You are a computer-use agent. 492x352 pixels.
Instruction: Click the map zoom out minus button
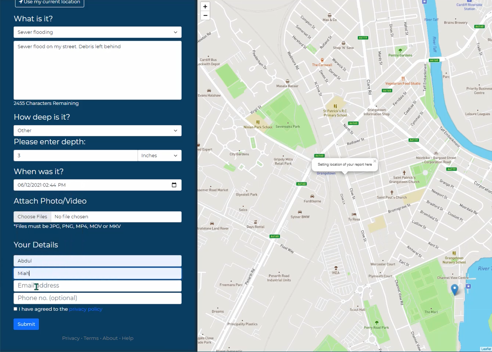(205, 15)
